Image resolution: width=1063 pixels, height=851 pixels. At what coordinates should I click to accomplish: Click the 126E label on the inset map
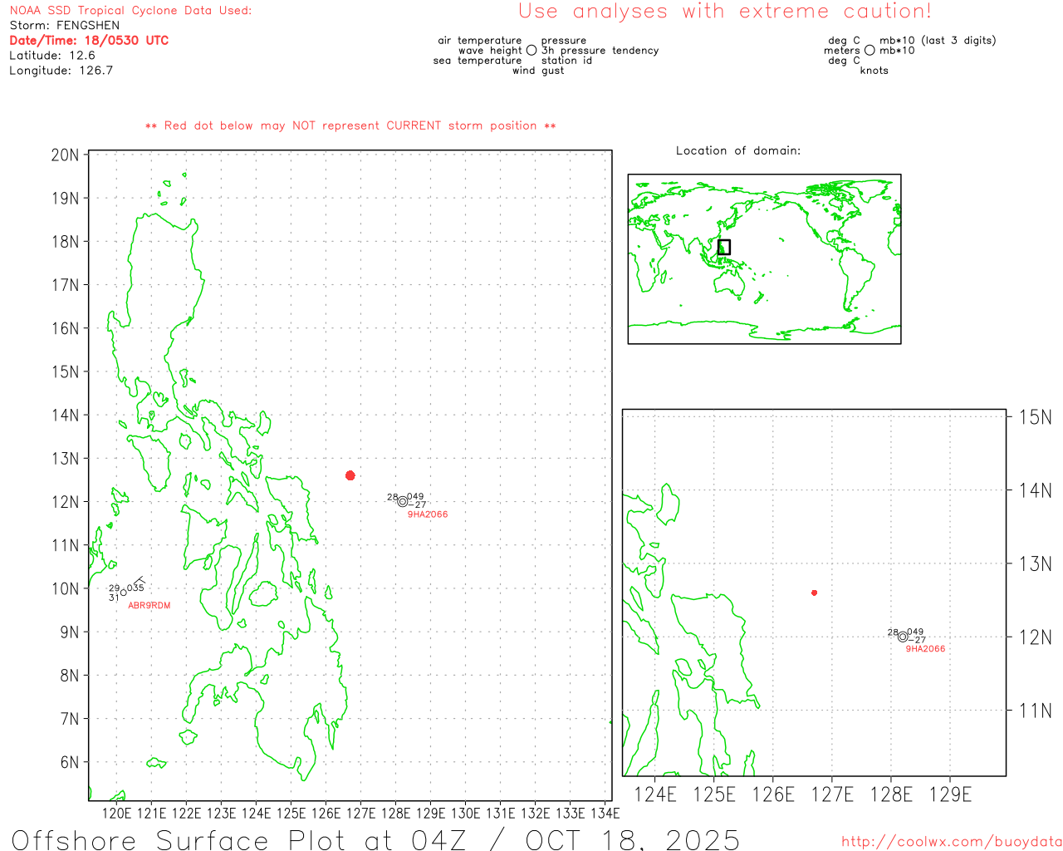pos(773,794)
